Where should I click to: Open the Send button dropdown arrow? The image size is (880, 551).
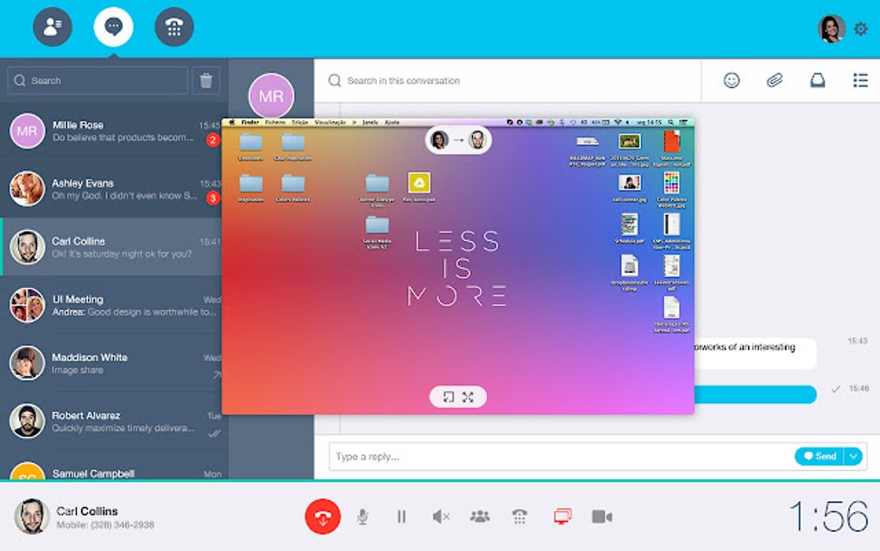click(x=852, y=456)
